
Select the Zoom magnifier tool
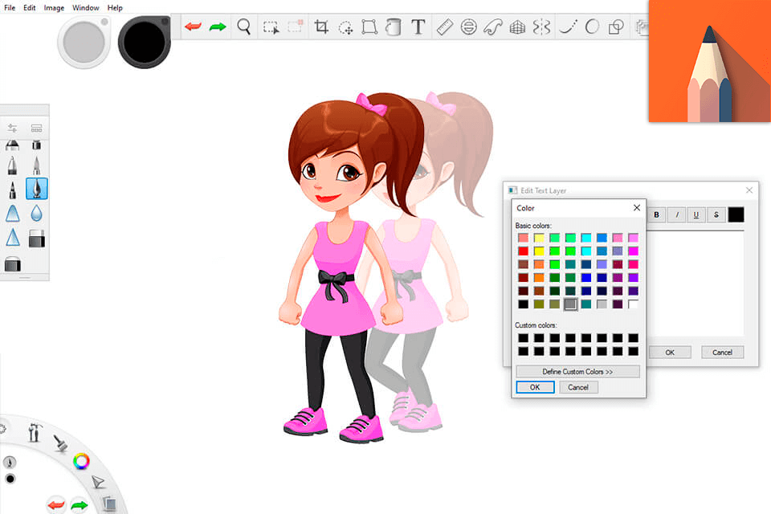click(x=244, y=27)
